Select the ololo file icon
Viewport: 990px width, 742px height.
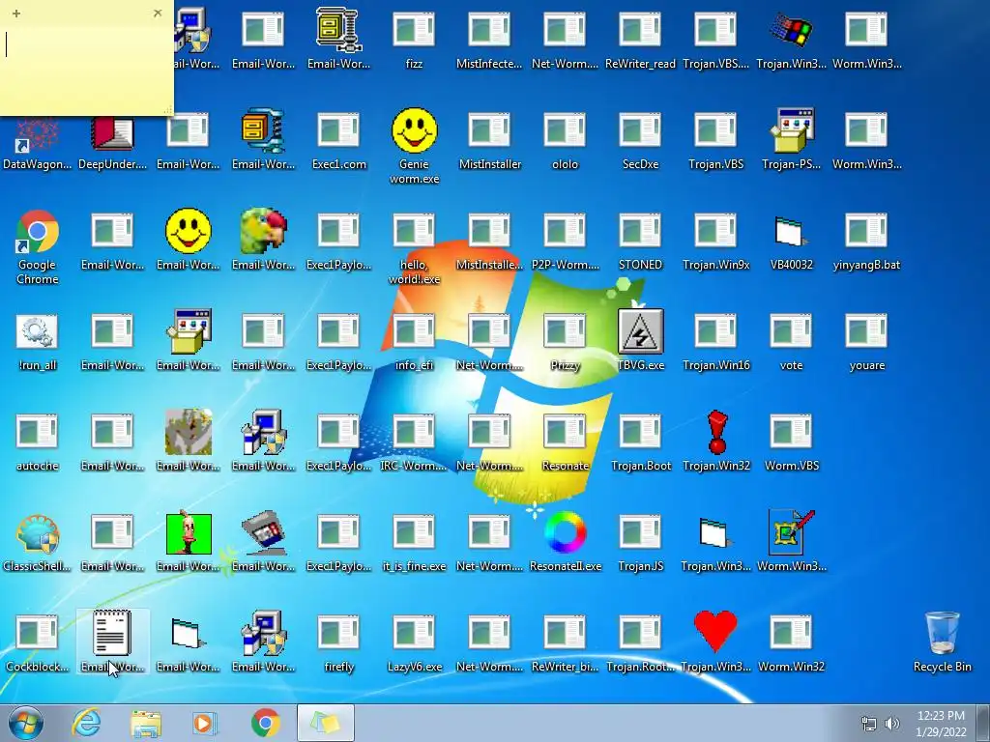point(565,130)
